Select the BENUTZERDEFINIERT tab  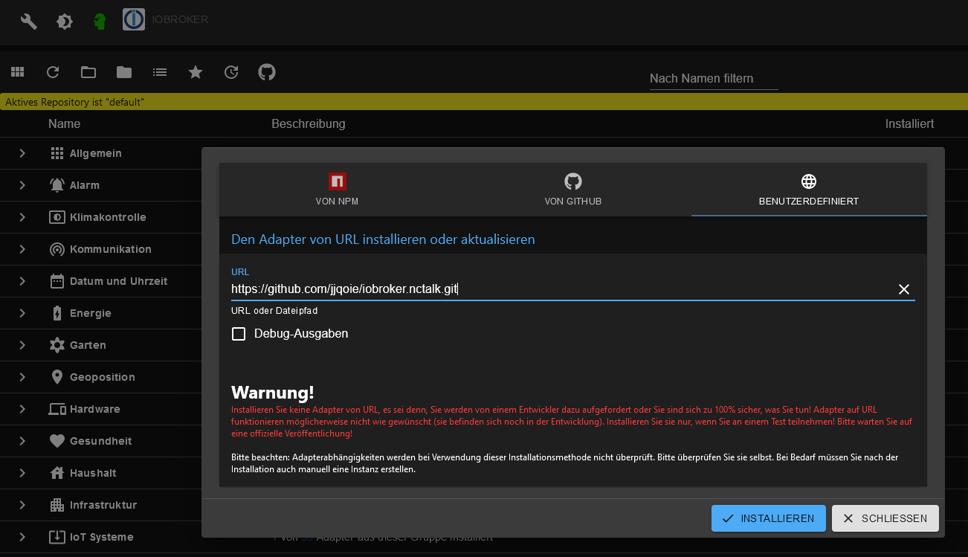point(809,190)
